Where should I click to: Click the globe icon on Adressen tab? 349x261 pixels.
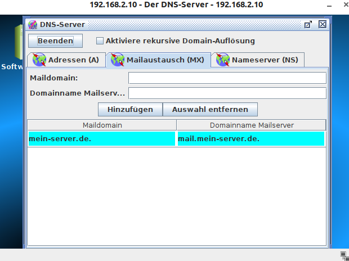tap(39, 60)
